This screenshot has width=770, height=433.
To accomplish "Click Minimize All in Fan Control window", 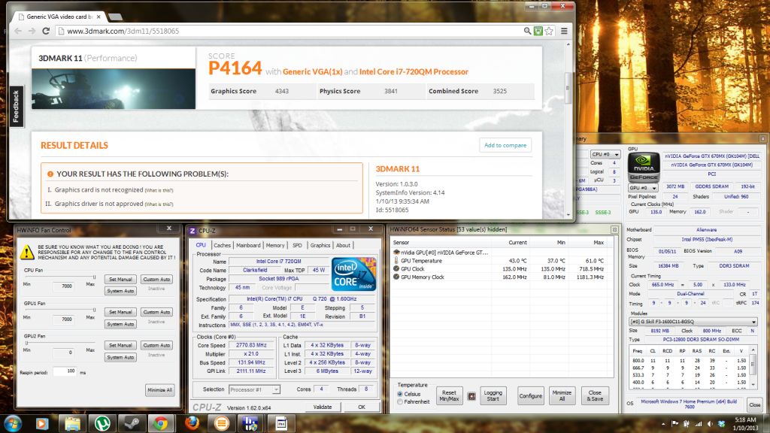I will 159,390.
